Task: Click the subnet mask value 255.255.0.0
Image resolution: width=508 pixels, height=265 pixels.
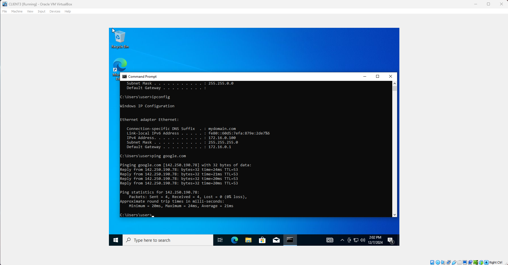Action: coord(221,83)
